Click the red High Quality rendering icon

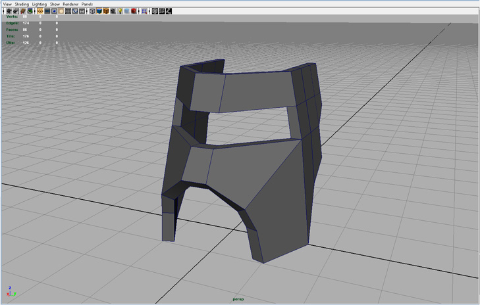tap(134, 11)
